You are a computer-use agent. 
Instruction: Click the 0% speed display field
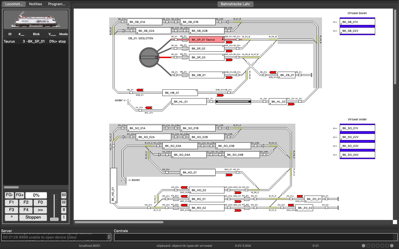[x=36, y=195]
